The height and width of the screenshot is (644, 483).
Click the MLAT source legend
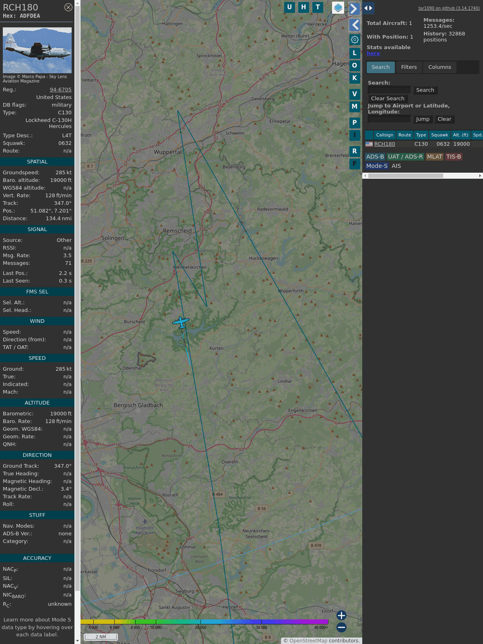pos(435,157)
